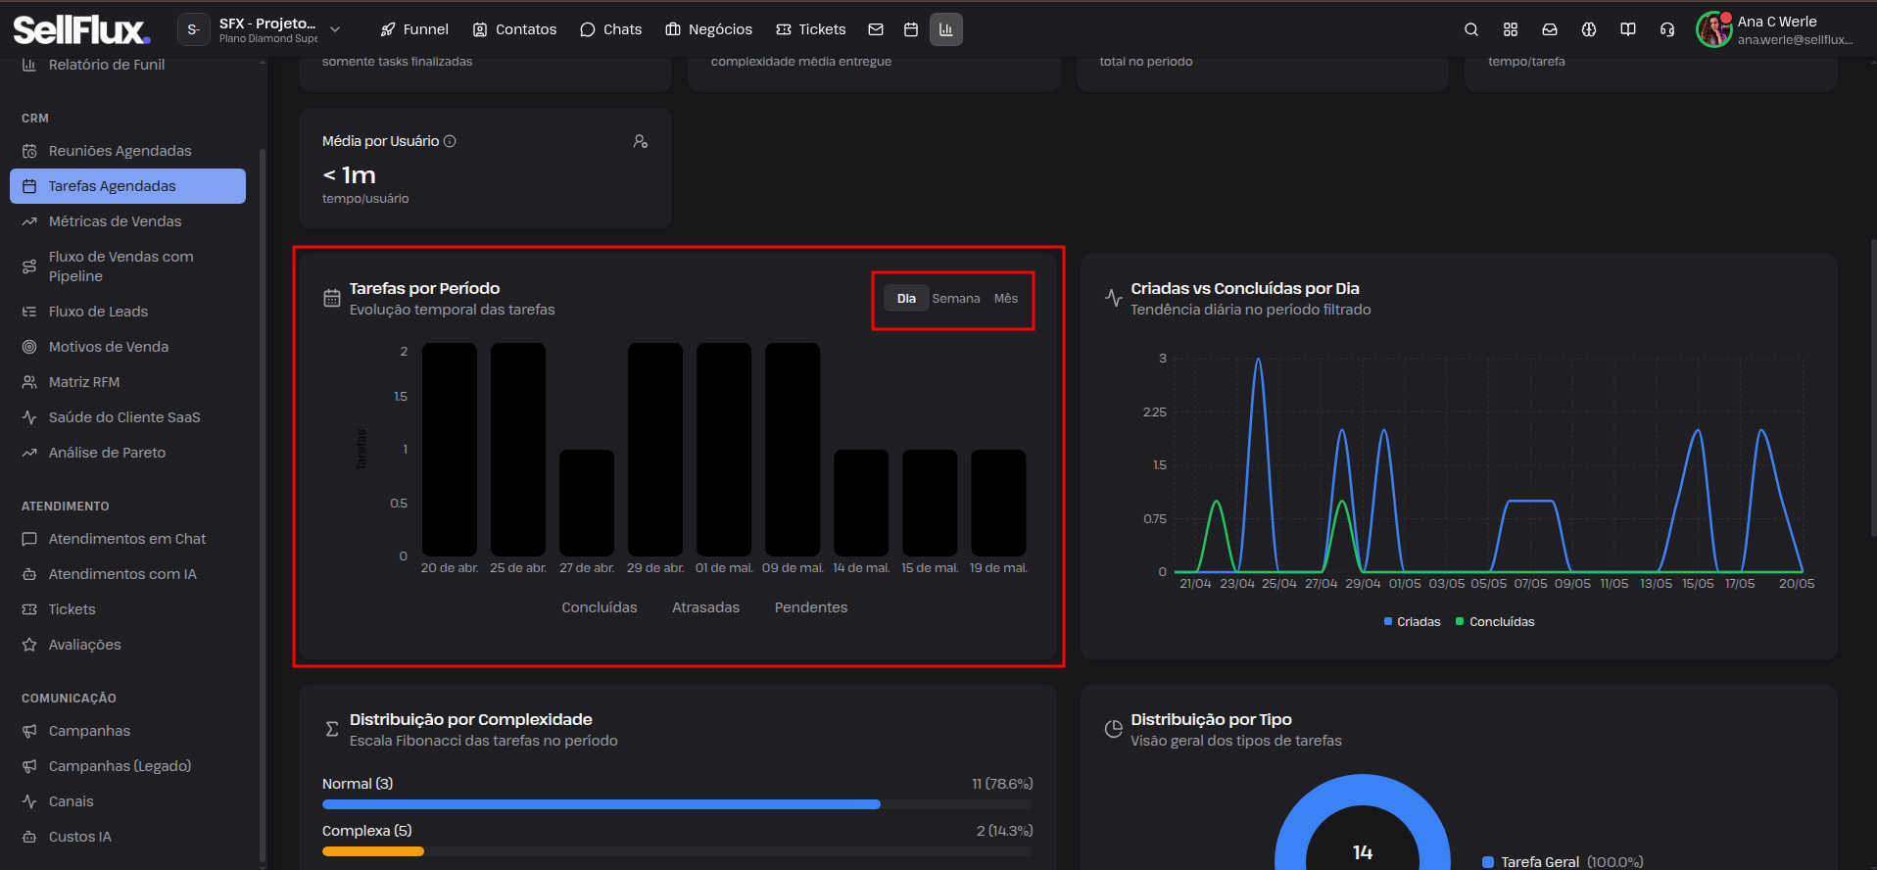Open the apps grid icon
This screenshot has height=870, width=1877.
point(1510,29)
